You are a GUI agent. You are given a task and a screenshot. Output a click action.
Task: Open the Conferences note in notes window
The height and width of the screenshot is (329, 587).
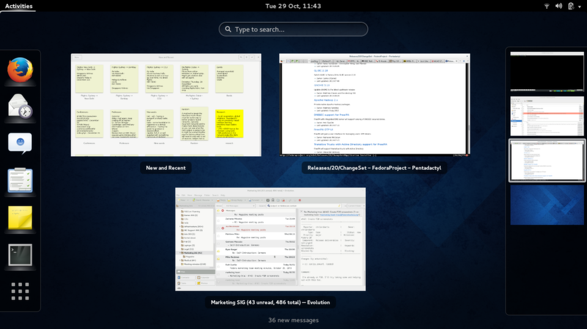point(89,124)
